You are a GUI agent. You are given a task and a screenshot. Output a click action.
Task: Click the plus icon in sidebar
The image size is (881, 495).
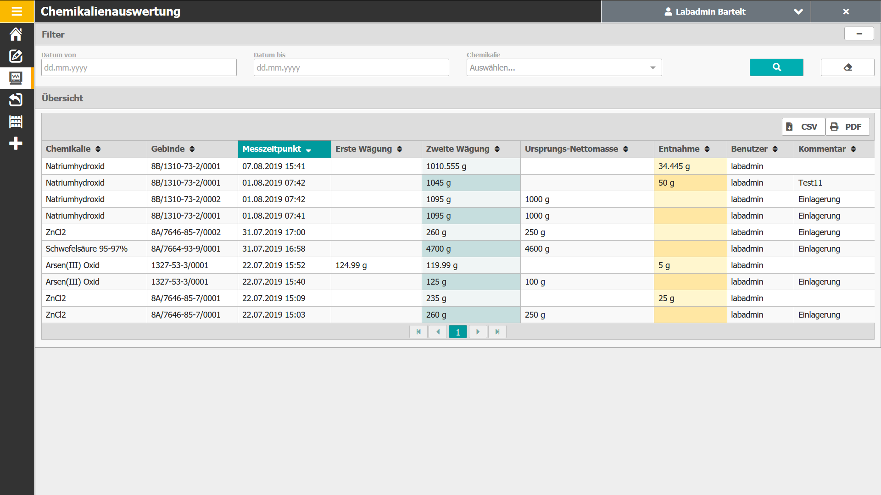[x=16, y=143]
